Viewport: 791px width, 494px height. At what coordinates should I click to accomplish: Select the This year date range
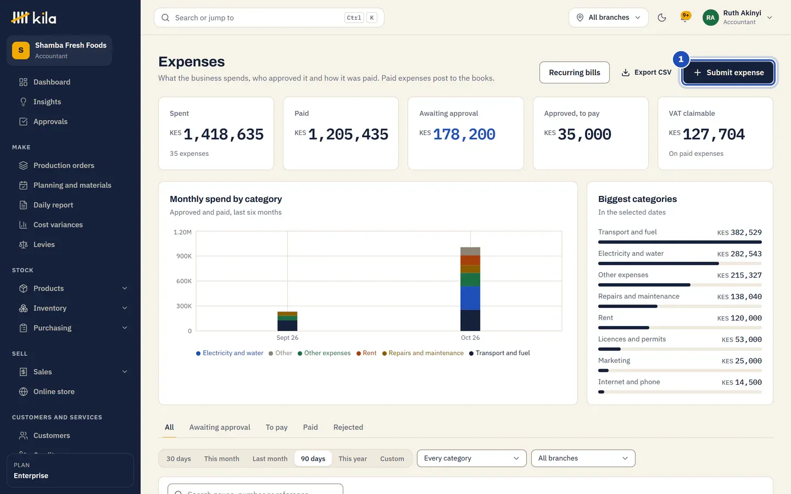(353, 458)
